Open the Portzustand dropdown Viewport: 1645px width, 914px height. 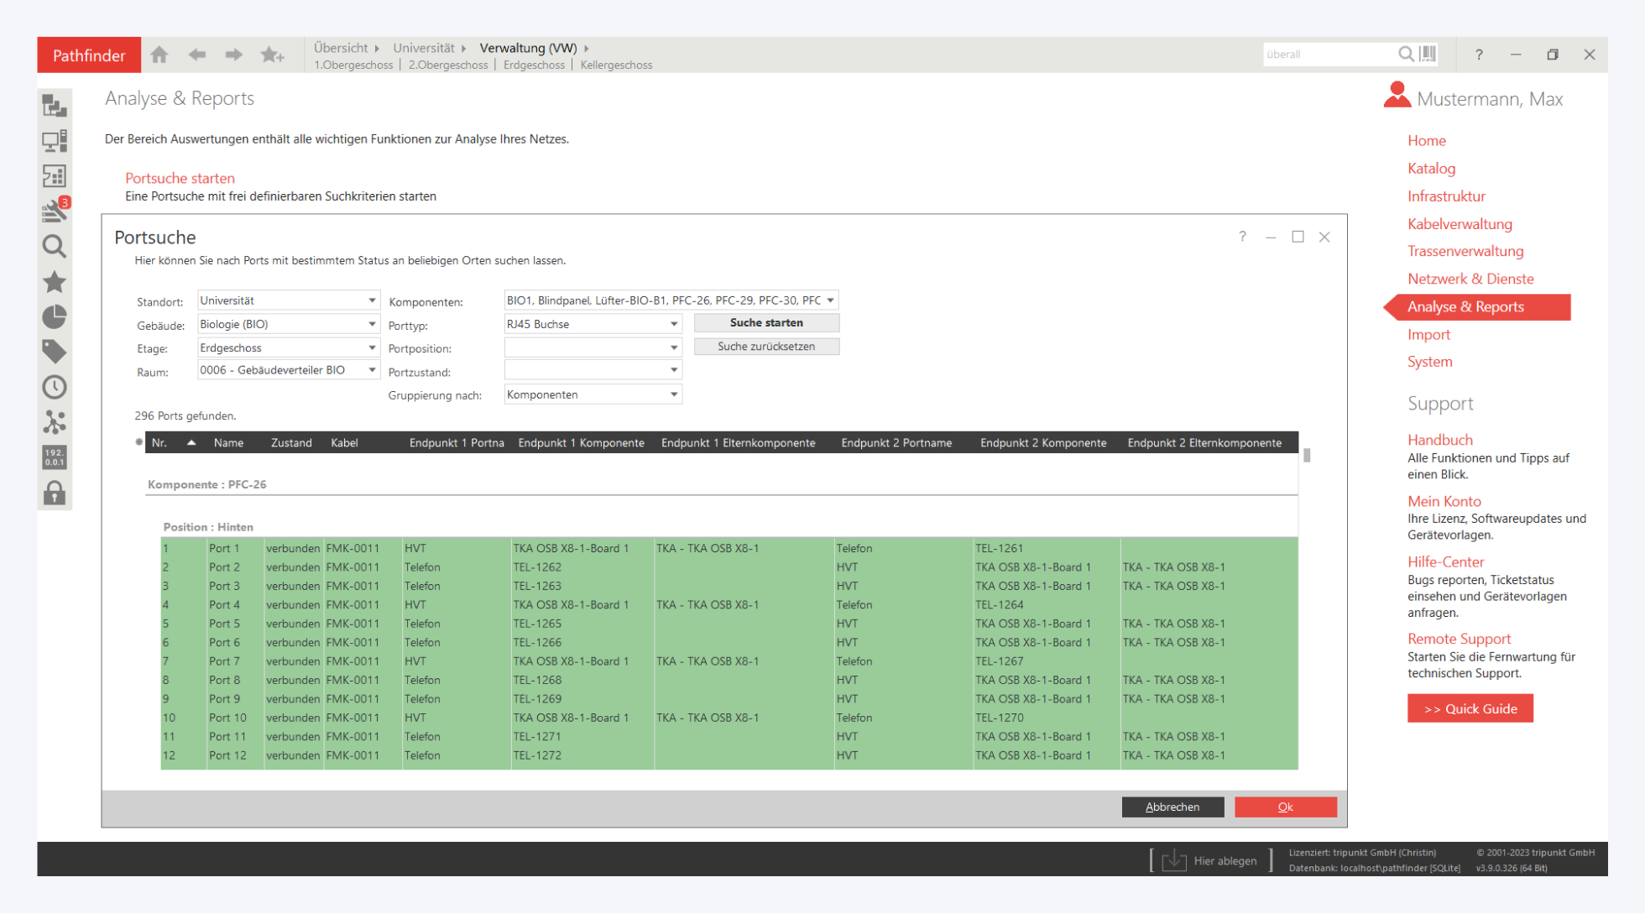tap(673, 370)
